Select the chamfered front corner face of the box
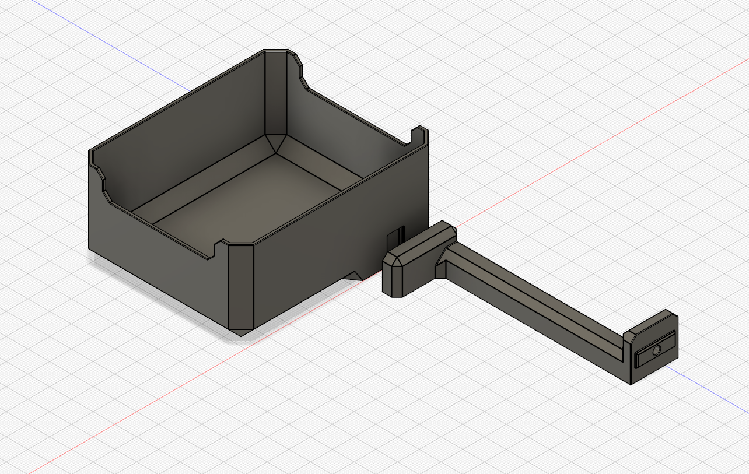Screen dimensions: 749x474 pos(241,288)
